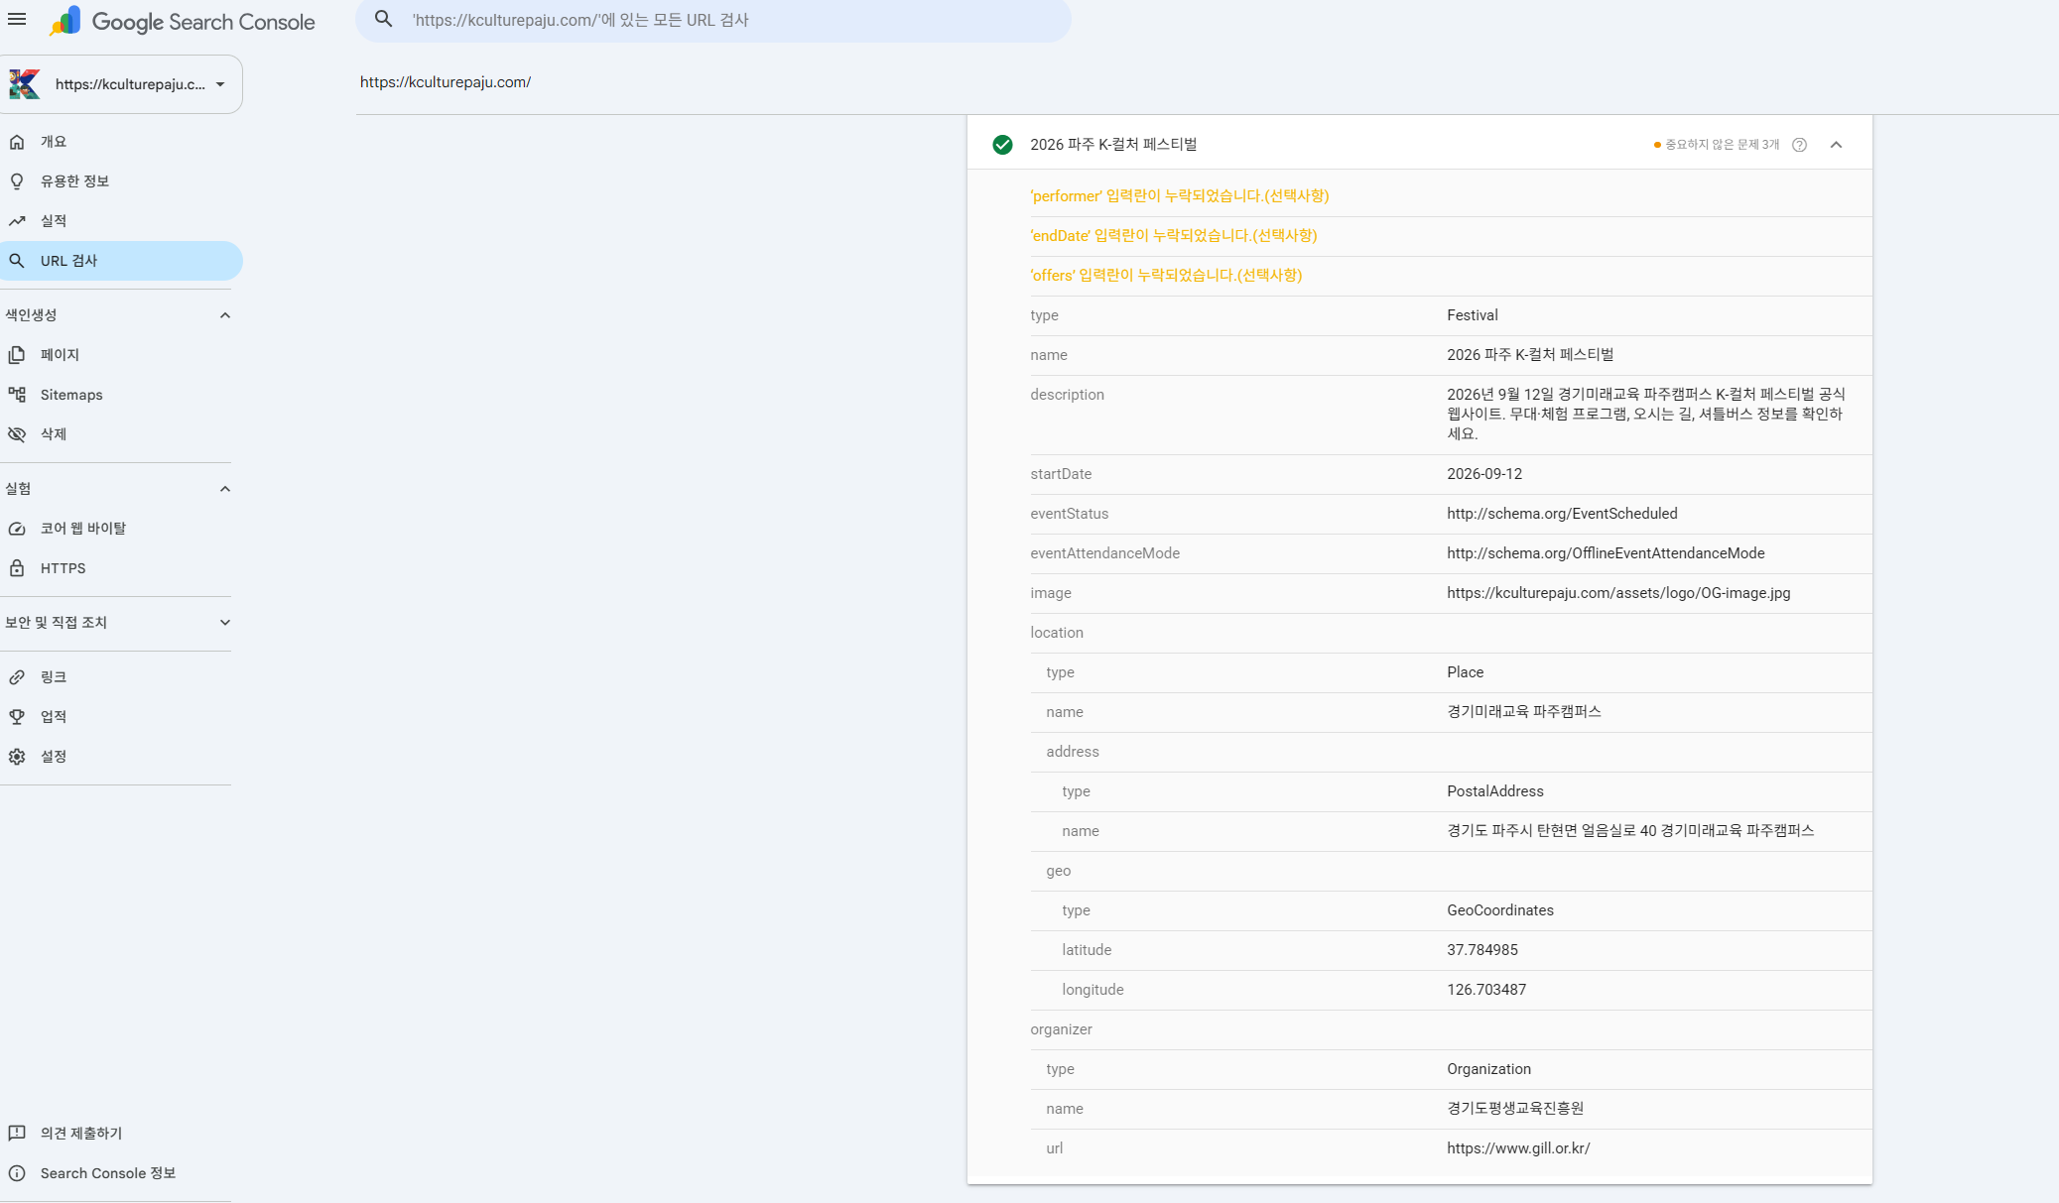Collapse the 2026 파주 K-컬처 페스티벌 item
2059x1203 pixels.
(x=1836, y=145)
